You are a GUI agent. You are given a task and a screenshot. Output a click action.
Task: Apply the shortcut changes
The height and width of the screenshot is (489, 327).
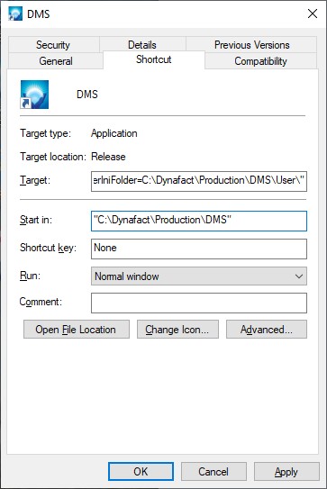(x=286, y=472)
